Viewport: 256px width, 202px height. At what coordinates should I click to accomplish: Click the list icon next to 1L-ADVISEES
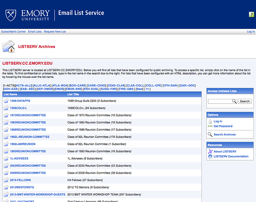6,159
